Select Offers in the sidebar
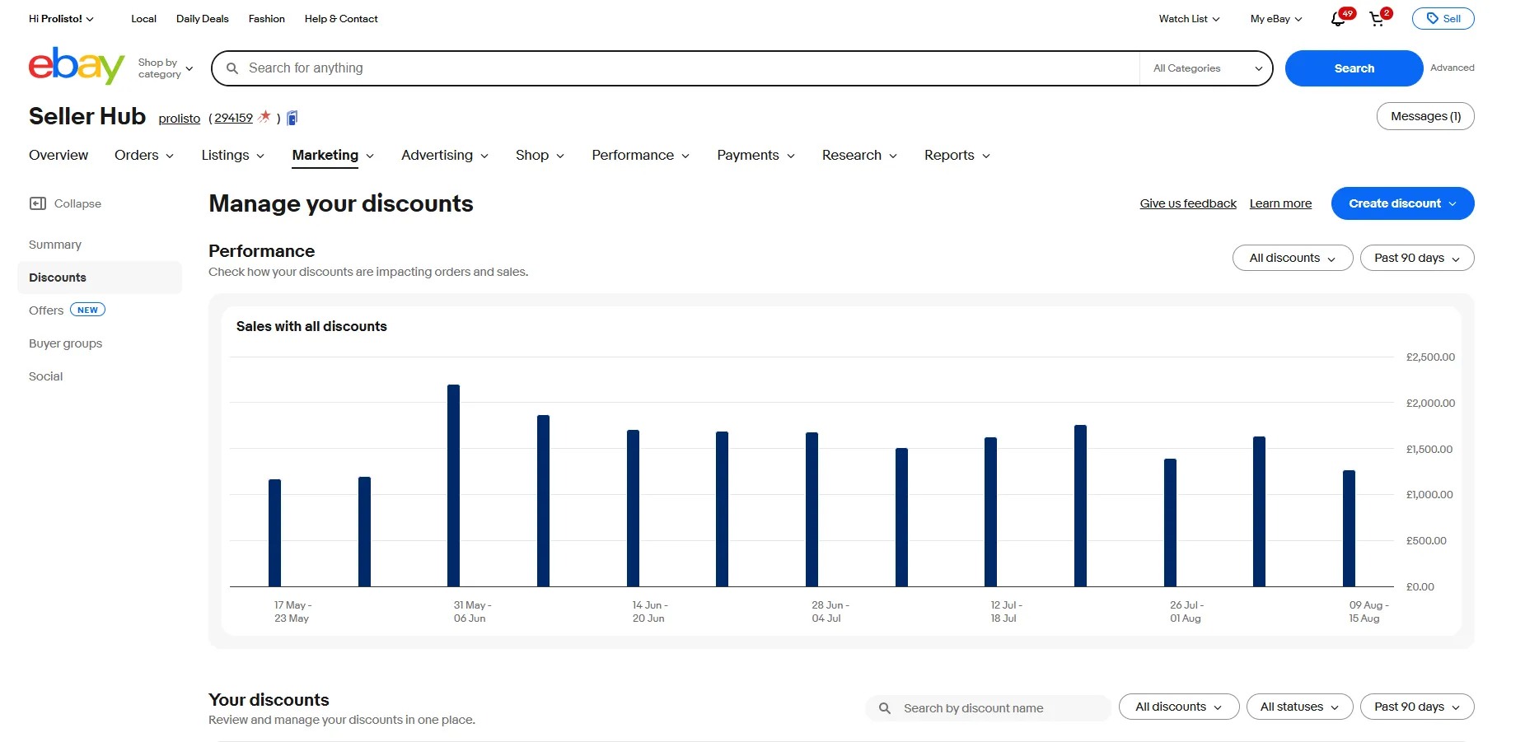The image size is (1525, 742). pyautogui.click(x=46, y=310)
